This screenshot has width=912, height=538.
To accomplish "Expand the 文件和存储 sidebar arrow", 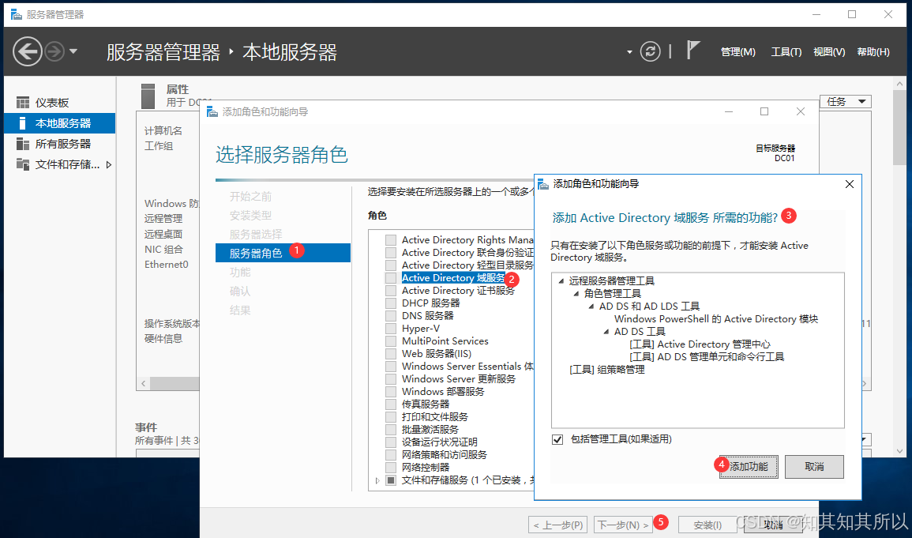I will [109, 164].
